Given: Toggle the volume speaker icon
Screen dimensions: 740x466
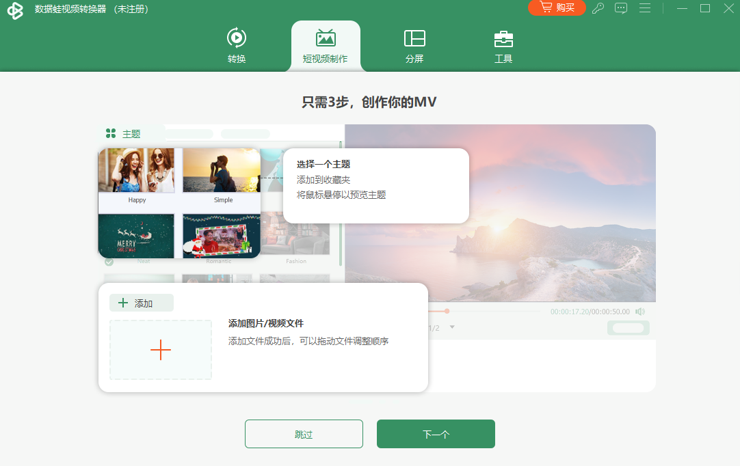Looking at the screenshot, I should 640,312.
